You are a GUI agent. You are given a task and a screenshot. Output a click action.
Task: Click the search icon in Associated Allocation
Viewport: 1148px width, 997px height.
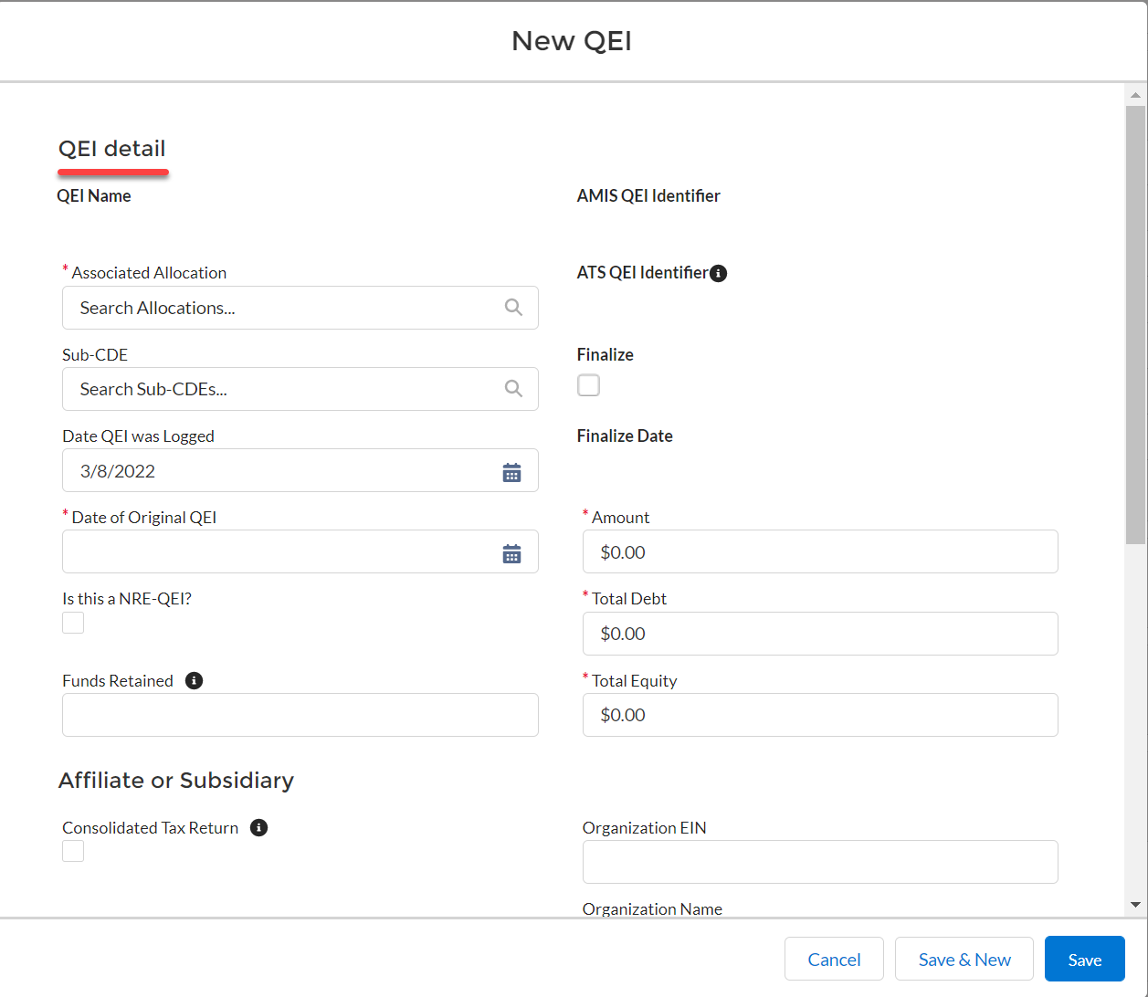click(x=513, y=308)
